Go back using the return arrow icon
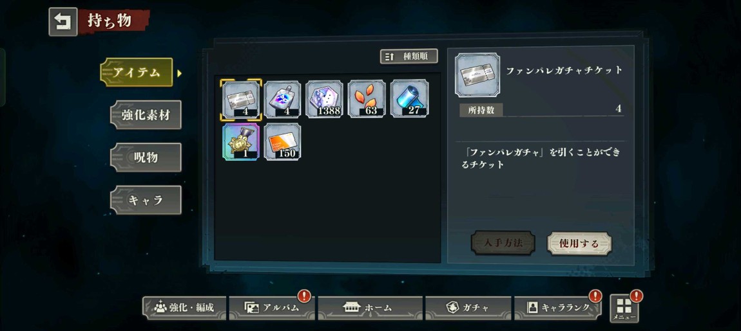This screenshot has height=331, width=741. [x=63, y=22]
